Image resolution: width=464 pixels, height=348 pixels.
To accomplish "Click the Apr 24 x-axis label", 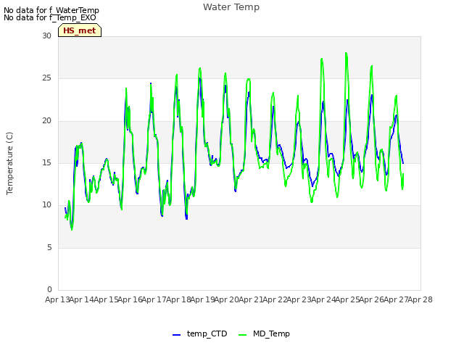I will [x=323, y=299].
